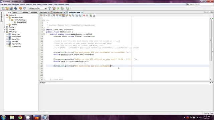Open the Debug menu
Image resolution: width=214 pixels, height=120 pixels.
pyautogui.click(x=39, y=4)
